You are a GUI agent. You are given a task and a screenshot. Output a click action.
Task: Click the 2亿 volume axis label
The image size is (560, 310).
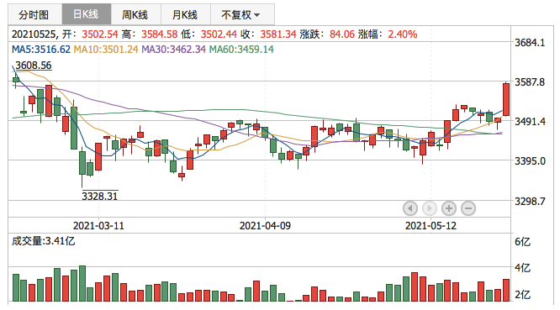pyautogui.click(x=522, y=295)
